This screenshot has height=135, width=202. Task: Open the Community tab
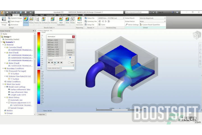point(74,15)
